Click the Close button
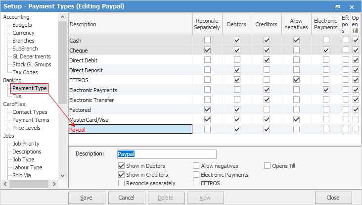Screen dimensions: 362x205 point(333,198)
